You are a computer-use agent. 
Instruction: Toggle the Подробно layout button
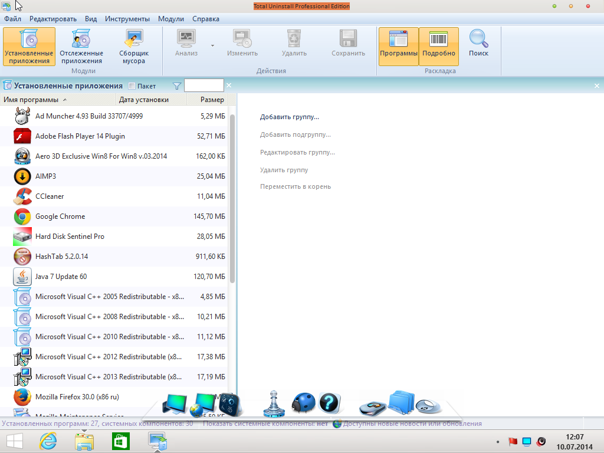click(x=439, y=46)
